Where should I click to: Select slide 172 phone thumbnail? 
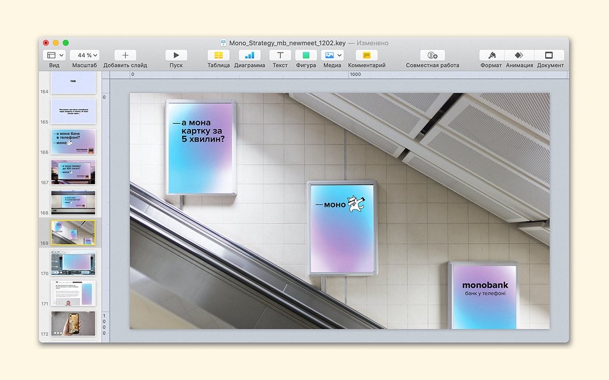tap(73, 323)
